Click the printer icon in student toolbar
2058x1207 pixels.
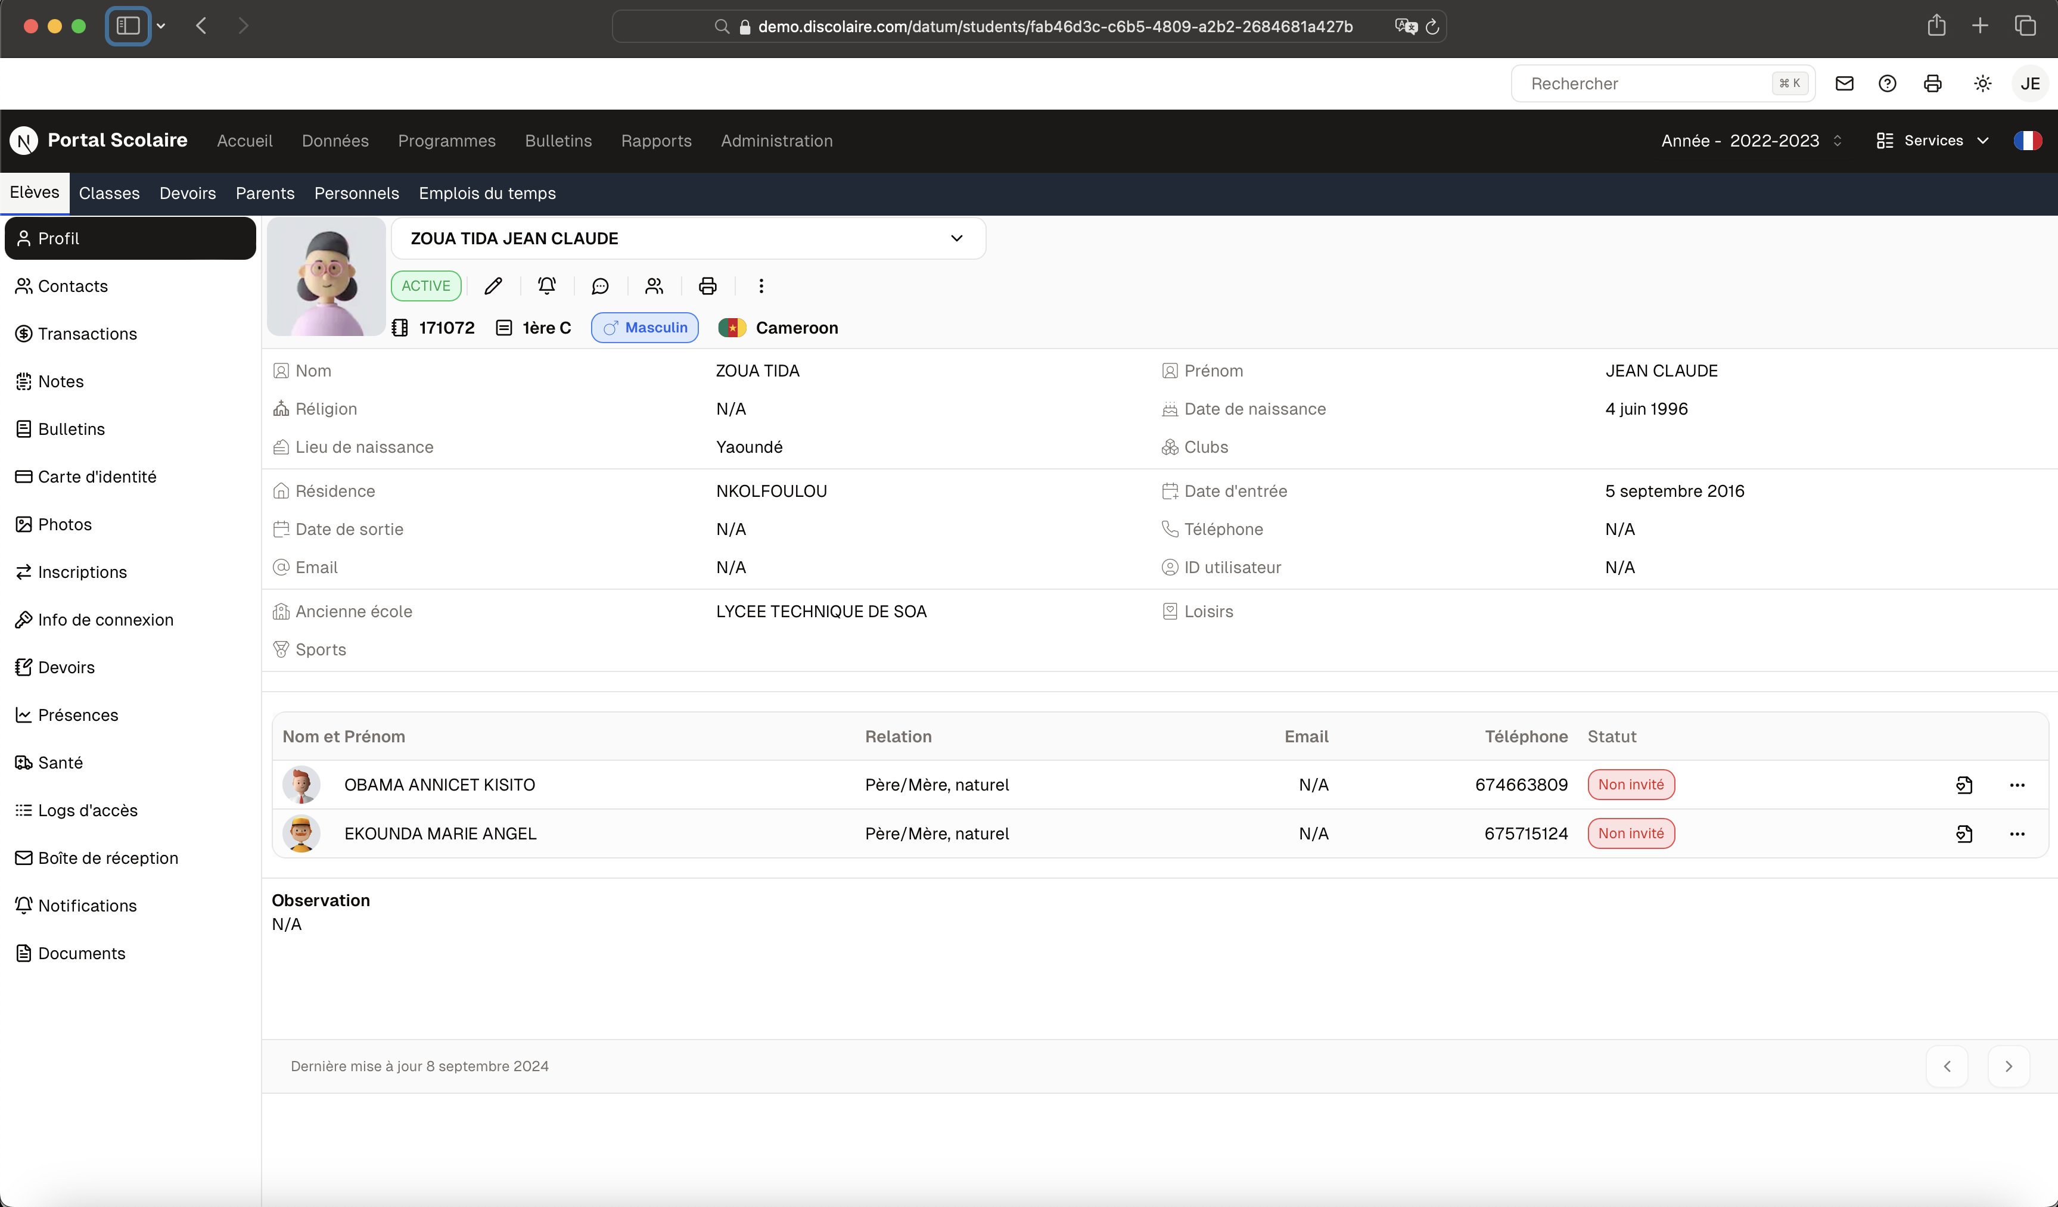click(x=707, y=286)
